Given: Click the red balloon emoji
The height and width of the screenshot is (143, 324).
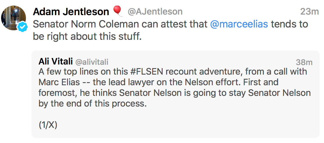Looking at the screenshot, I should click(x=117, y=11).
